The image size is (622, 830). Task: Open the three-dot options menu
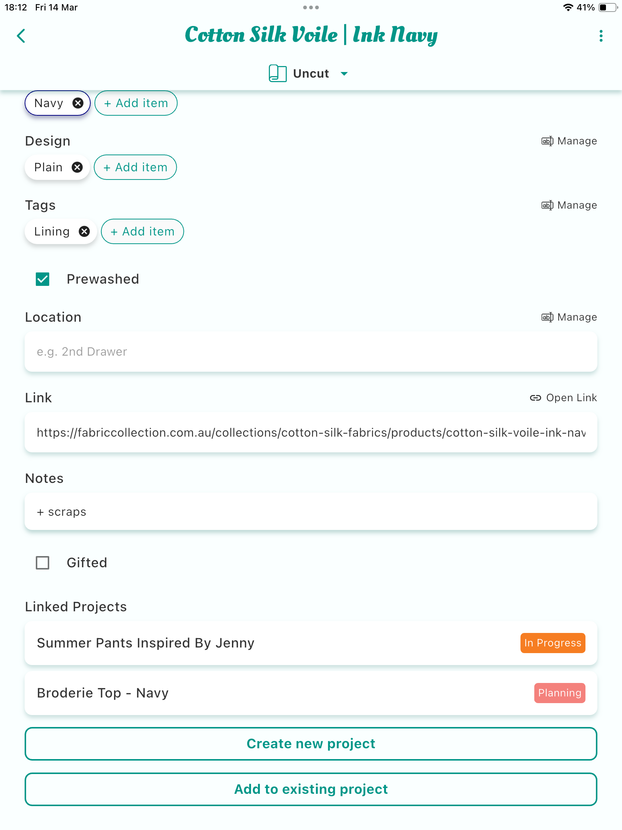coord(601,36)
